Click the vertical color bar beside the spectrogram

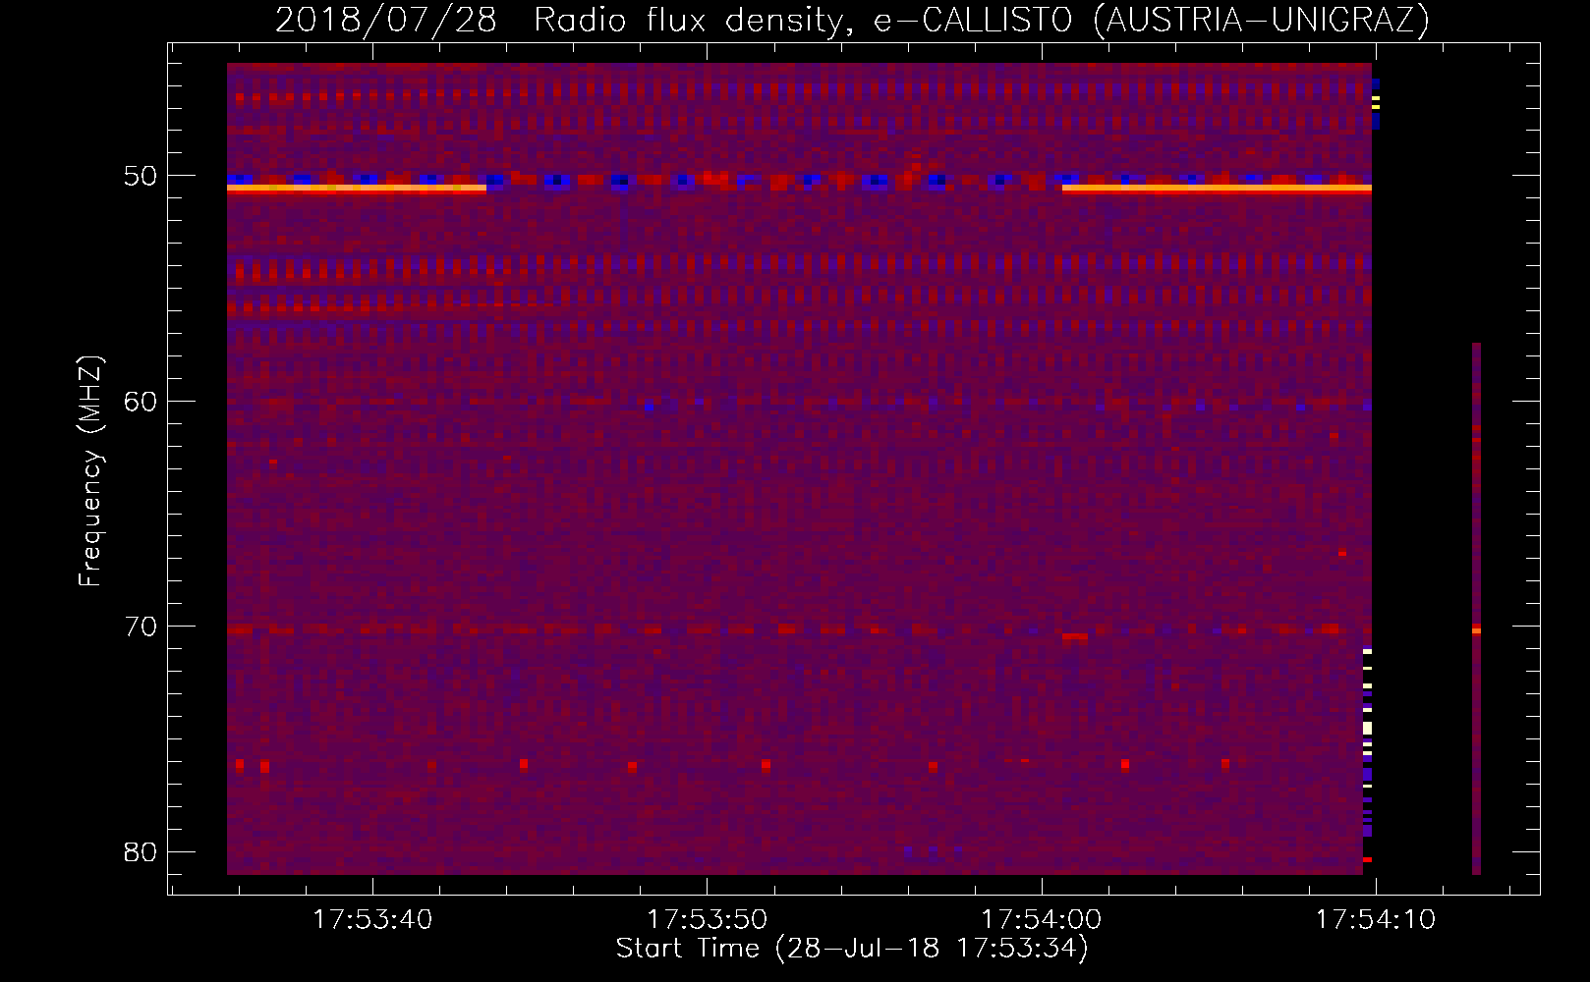point(1476,609)
